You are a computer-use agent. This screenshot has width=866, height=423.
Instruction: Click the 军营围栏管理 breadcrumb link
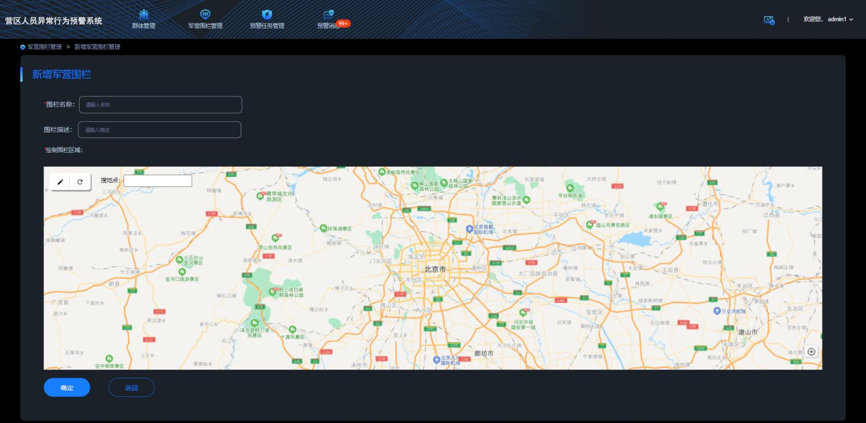[x=45, y=47]
